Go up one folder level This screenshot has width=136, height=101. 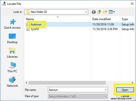tap(99, 12)
